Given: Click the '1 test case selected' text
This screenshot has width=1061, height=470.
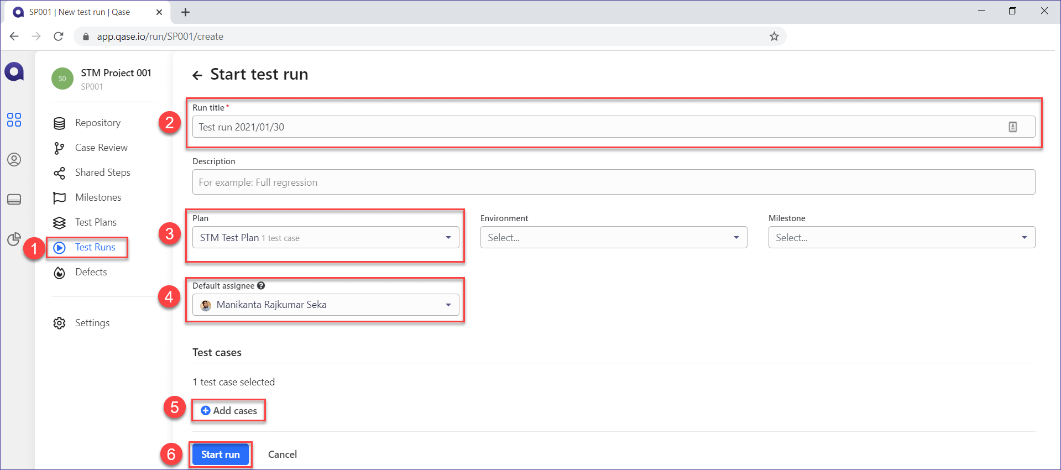Looking at the screenshot, I should tap(234, 382).
